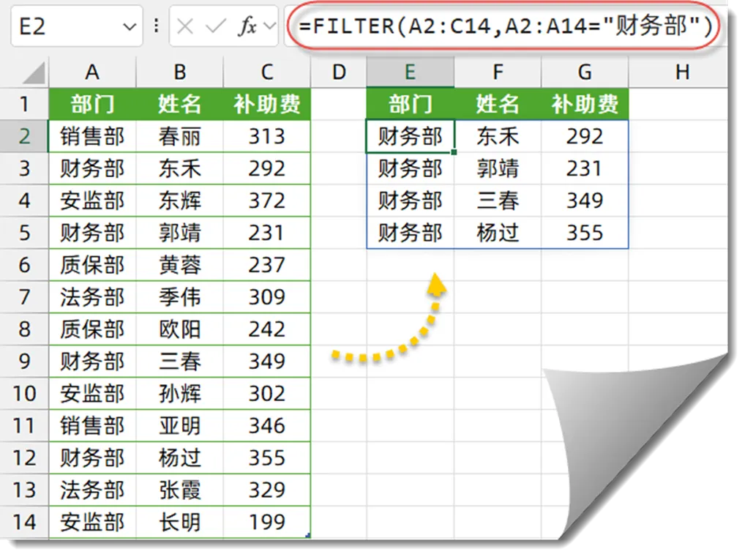Select column A header

click(x=92, y=72)
